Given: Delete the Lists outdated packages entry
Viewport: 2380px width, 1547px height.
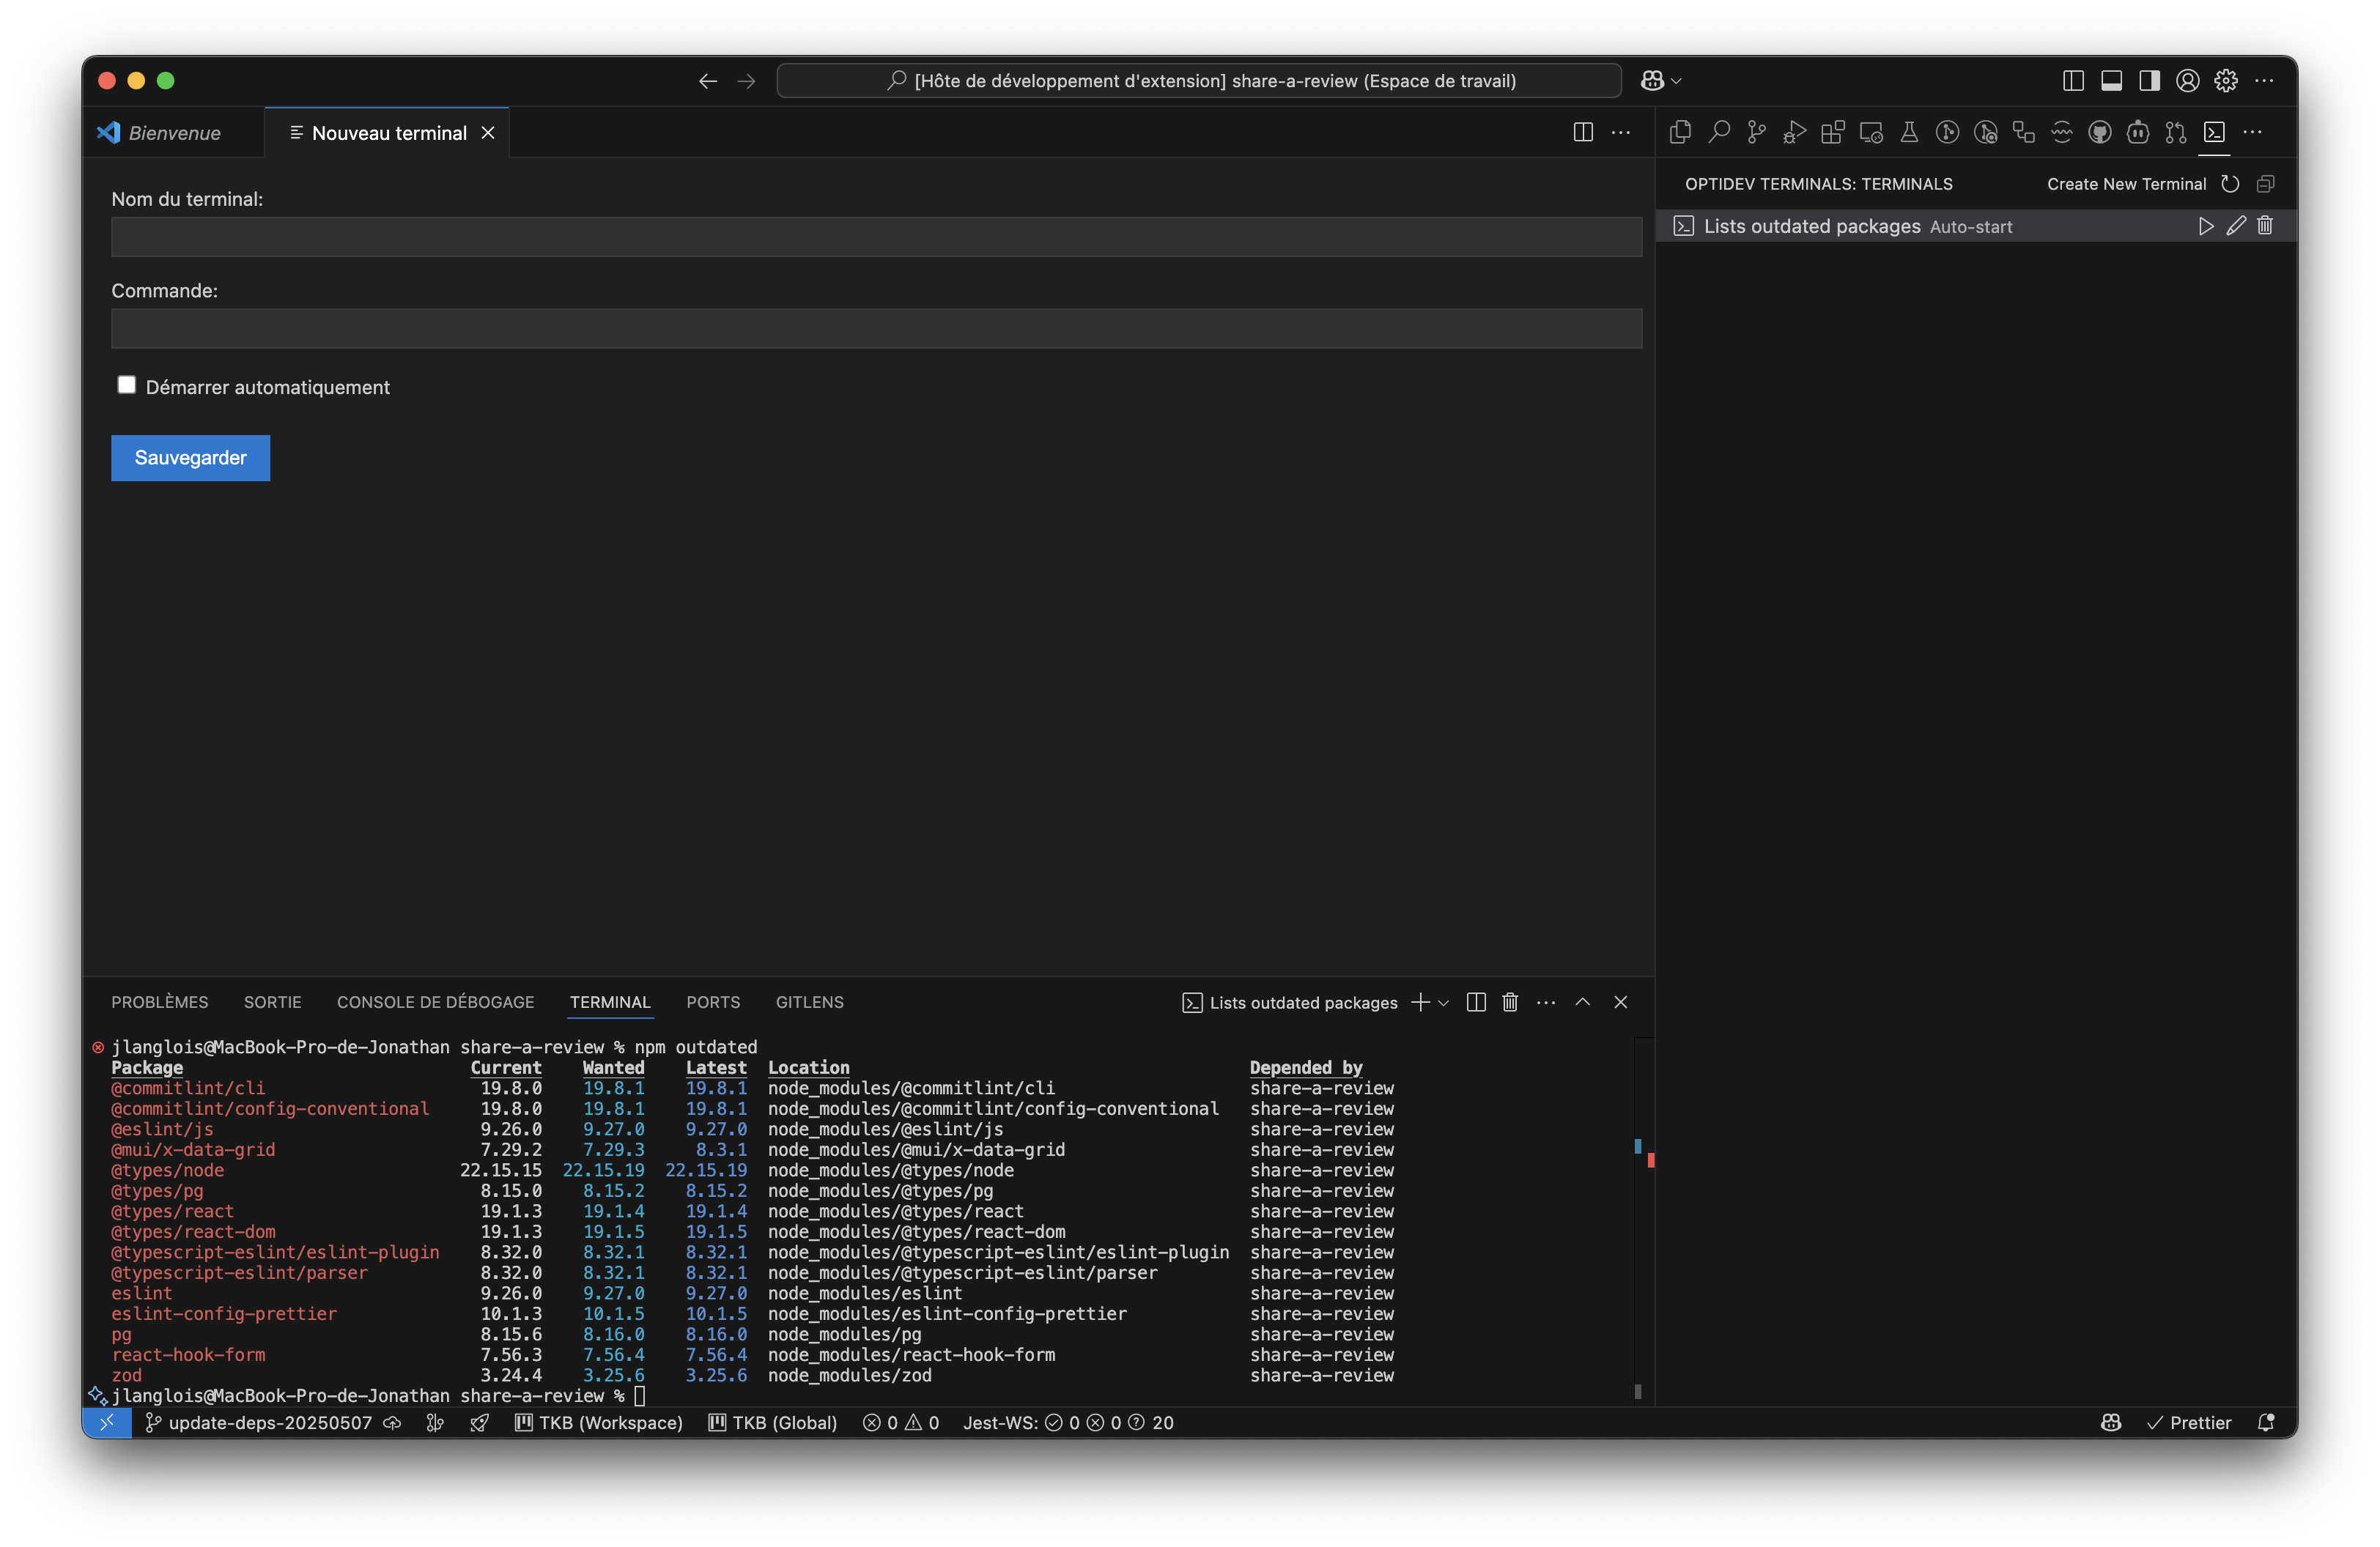Looking at the screenshot, I should tap(2265, 227).
